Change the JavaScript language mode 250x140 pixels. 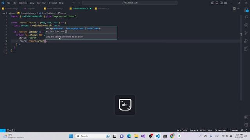[220, 130]
